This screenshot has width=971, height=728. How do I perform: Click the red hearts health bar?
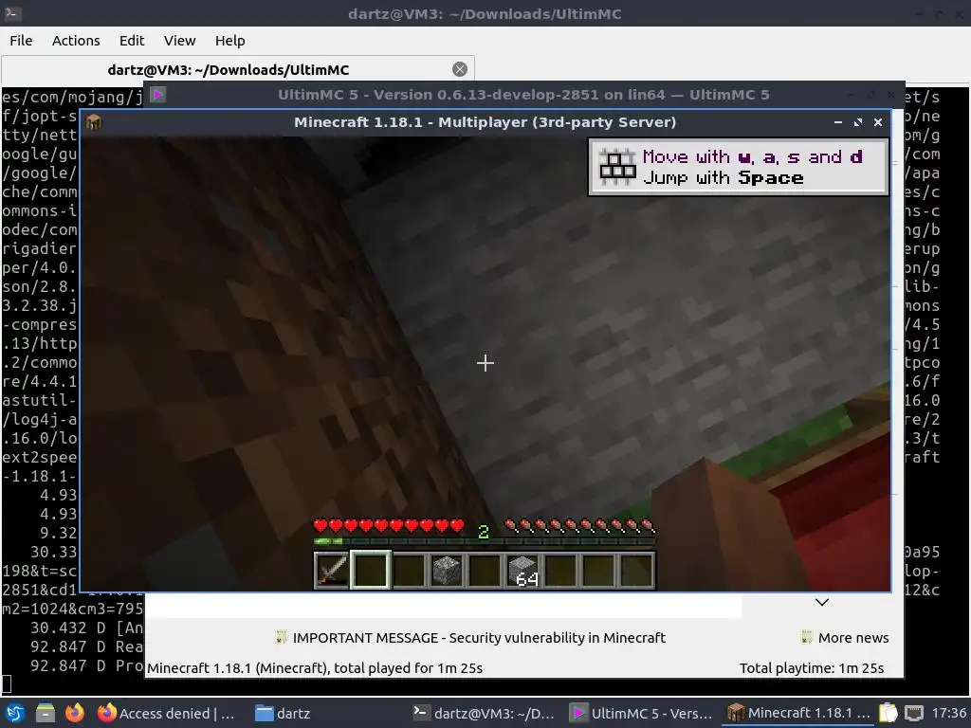pos(388,526)
